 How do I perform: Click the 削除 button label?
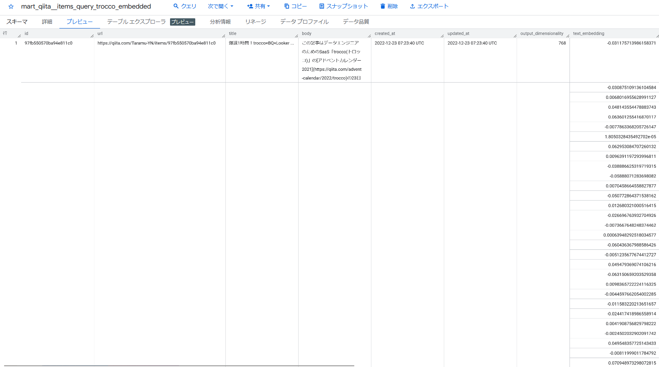(x=393, y=6)
